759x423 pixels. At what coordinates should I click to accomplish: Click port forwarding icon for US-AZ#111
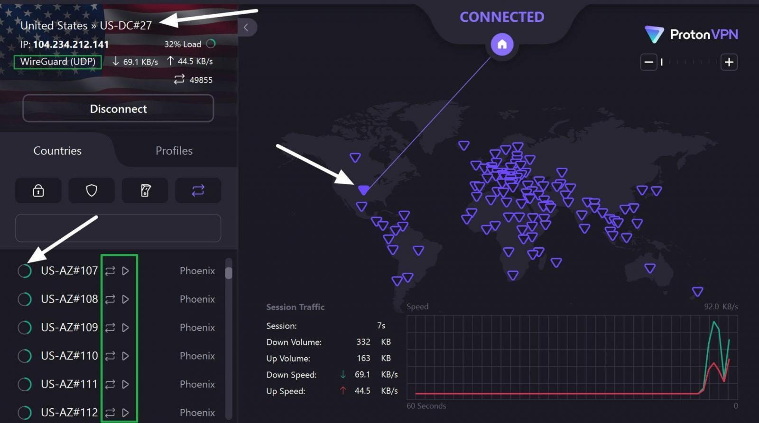pos(110,384)
